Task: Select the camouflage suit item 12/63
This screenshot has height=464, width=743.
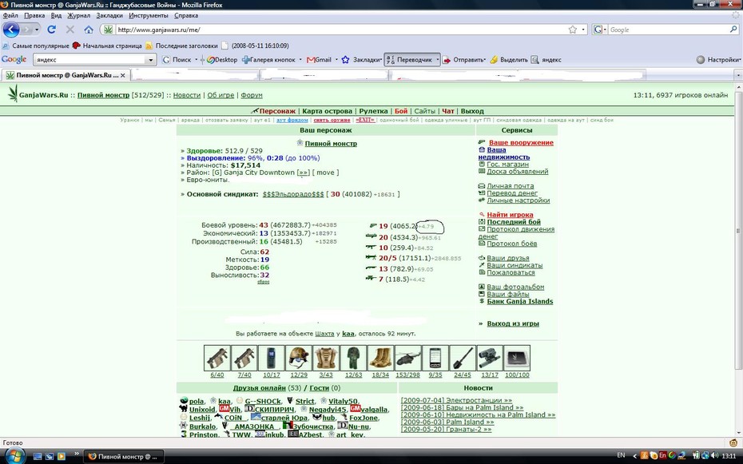Action: (x=353, y=358)
